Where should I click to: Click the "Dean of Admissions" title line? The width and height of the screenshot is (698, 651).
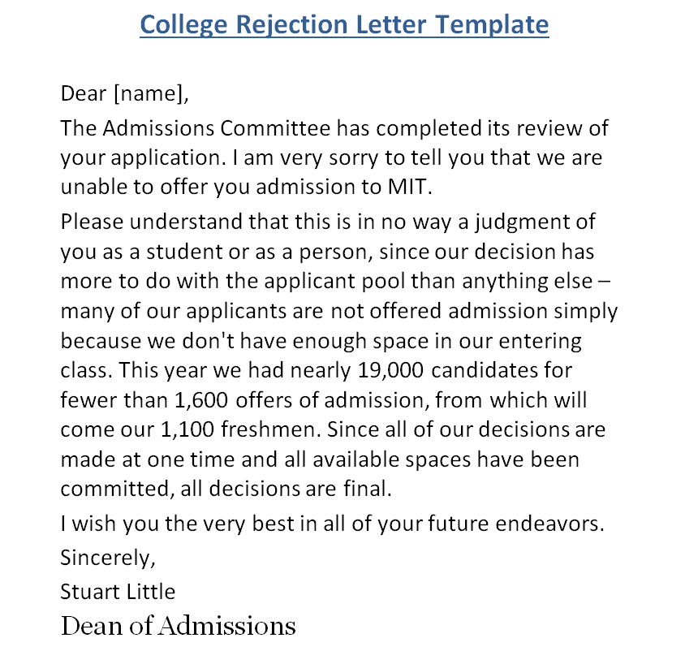[x=178, y=626]
